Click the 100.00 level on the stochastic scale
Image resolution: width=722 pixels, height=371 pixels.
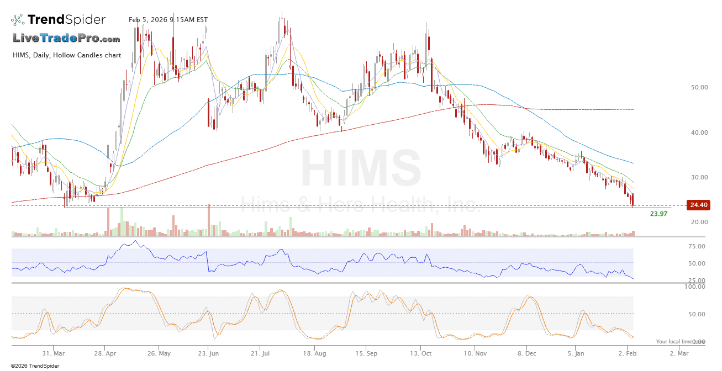(695, 287)
